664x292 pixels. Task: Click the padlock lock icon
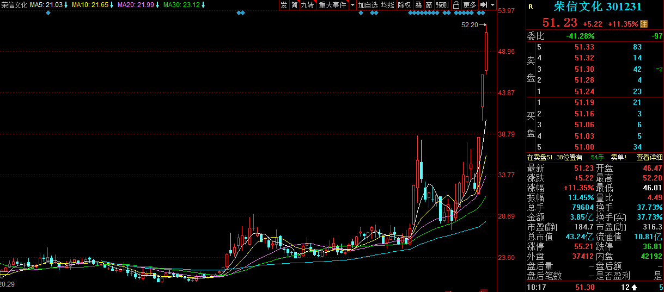pos(456,5)
